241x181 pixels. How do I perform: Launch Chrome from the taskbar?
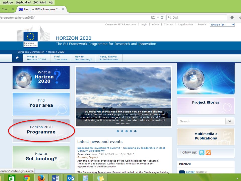tap(26, 178)
